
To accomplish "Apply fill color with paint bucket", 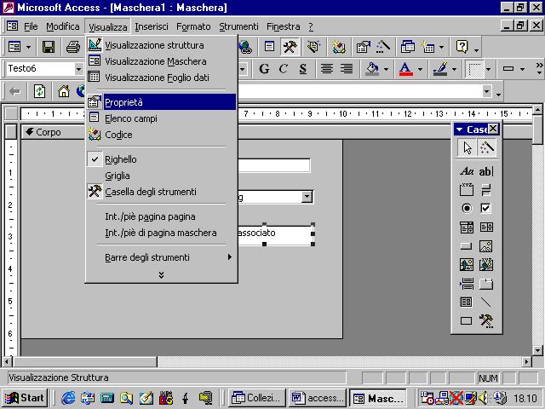I will click(x=372, y=69).
